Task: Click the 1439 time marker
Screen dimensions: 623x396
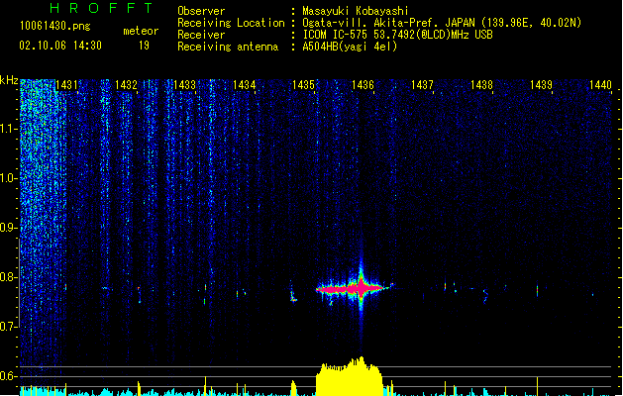Action: [x=541, y=85]
